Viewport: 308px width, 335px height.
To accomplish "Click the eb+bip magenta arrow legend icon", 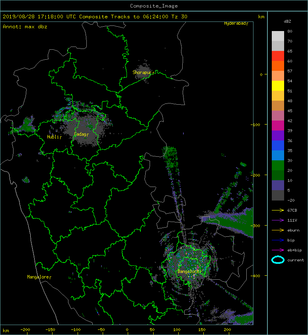I will pyautogui.click(x=278, y=250).
